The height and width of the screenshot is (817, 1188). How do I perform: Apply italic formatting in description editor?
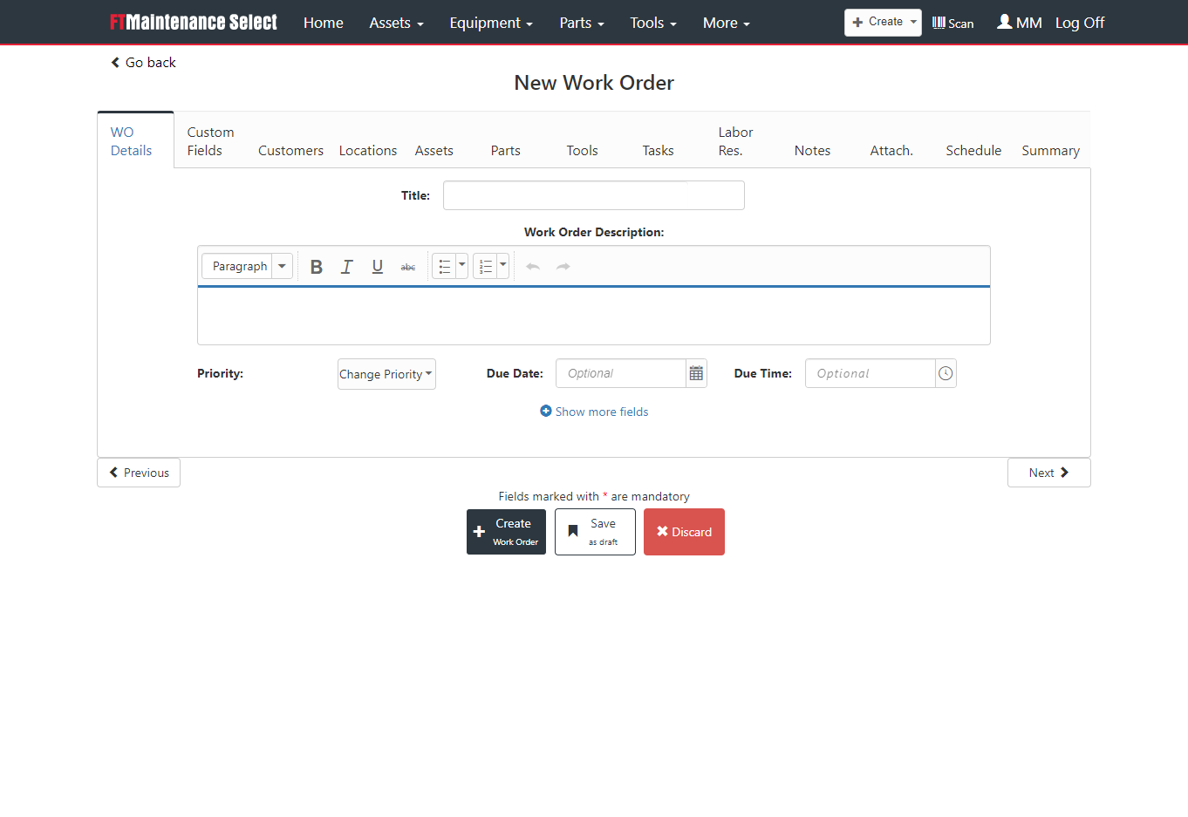pyautogui.click(x=346, y=266)
